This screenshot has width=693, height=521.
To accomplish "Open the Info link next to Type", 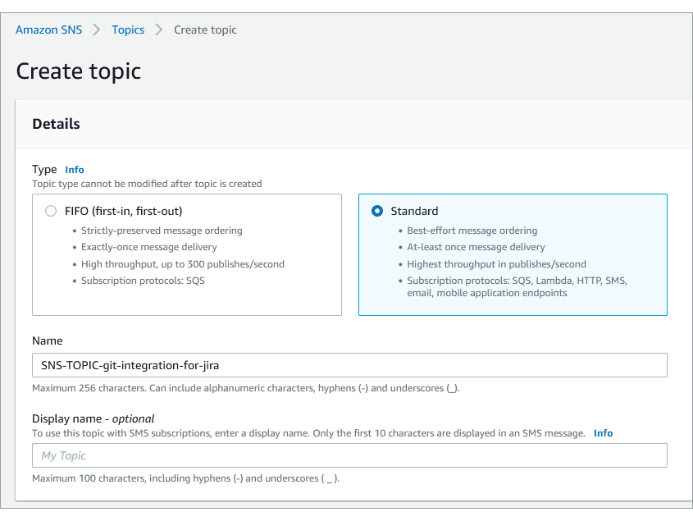I will point(75,170).
